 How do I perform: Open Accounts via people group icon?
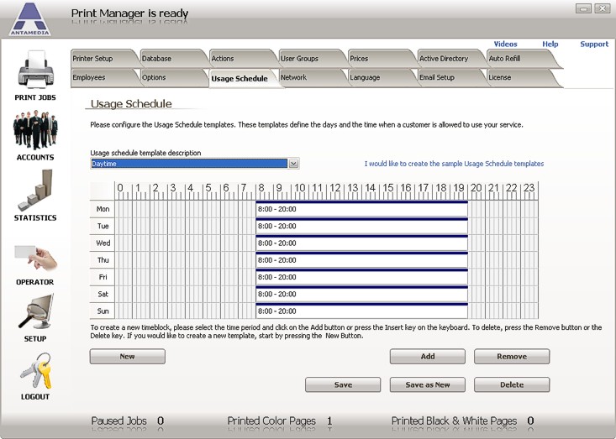point(35,131)
